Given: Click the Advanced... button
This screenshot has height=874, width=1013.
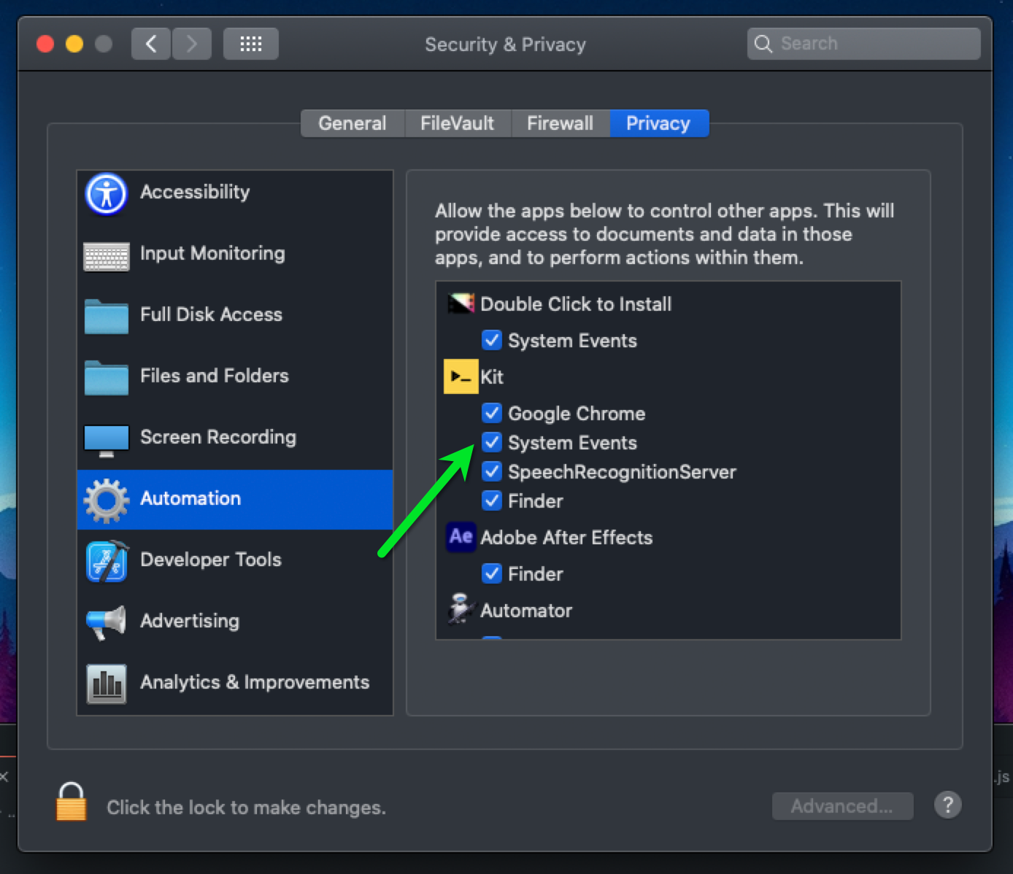Looking at the screenshot, I should point(842,806).
